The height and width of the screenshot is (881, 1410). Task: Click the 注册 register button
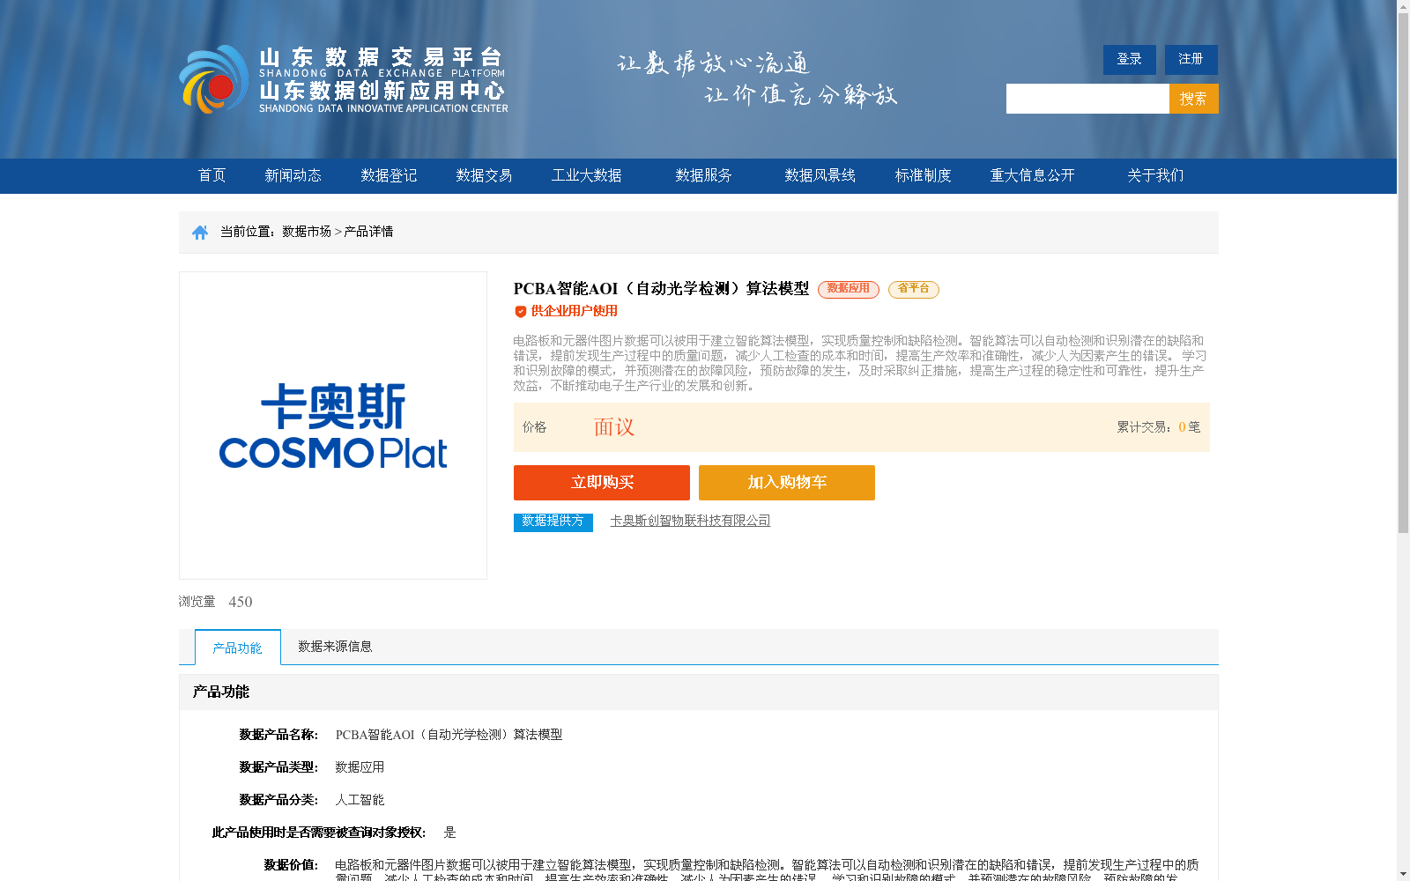click(x=1191, y=60)
